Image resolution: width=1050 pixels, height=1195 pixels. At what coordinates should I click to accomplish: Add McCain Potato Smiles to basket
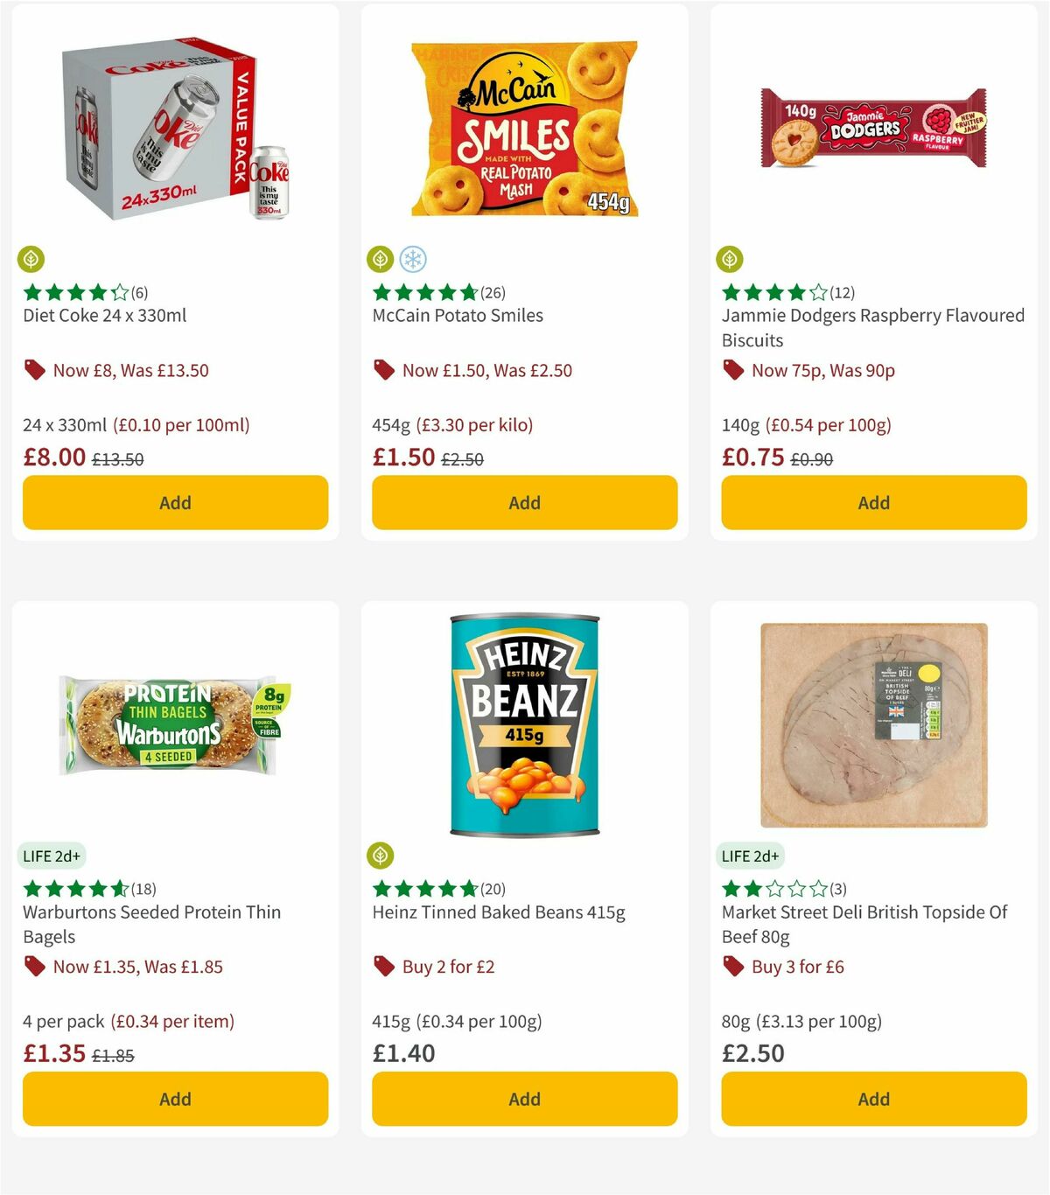[524, 502]
